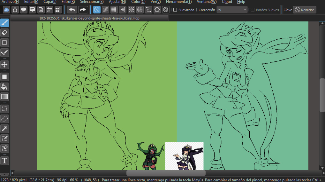Click the horizontal scrollbar thumb

tap(166, 173)
